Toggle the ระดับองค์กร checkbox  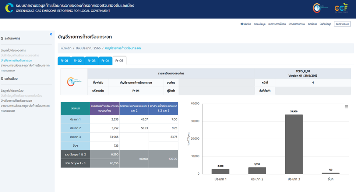2,38
